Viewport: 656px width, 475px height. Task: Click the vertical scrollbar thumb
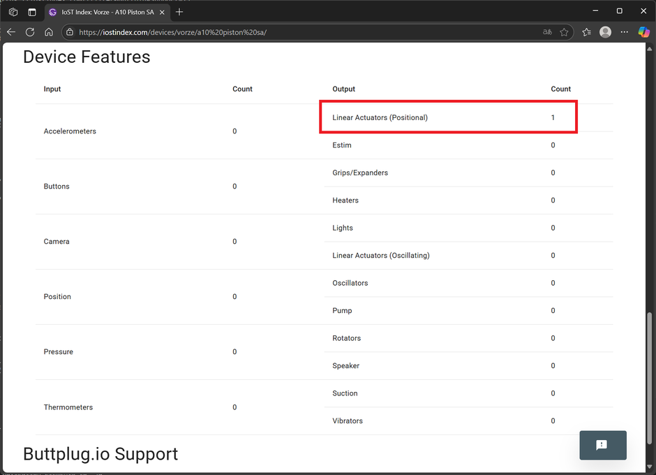coord(649,378)
